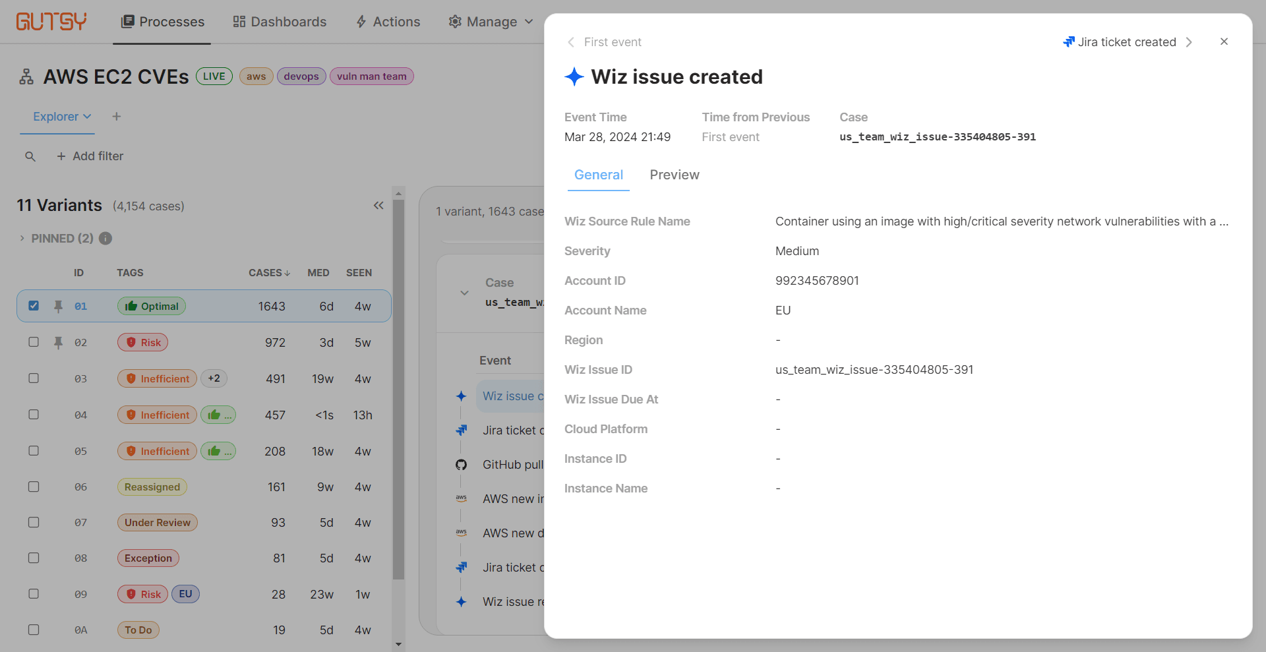Image resolution: width=1266 pixels, height=652 pixels.
Task: Click the search magnifier icon
Action: tap(30, 156)
